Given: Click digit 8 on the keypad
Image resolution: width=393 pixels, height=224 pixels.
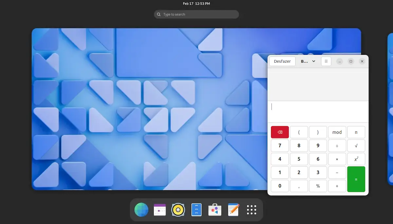Looking at the screenshot, I should pyautogui.click(x=299, y=146).
